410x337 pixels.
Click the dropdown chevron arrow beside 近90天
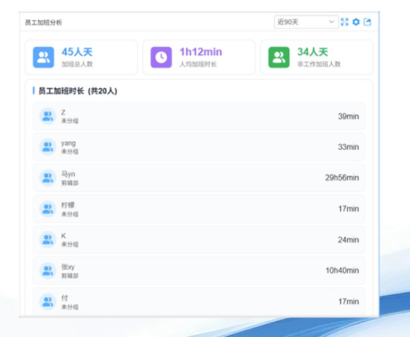332,21
